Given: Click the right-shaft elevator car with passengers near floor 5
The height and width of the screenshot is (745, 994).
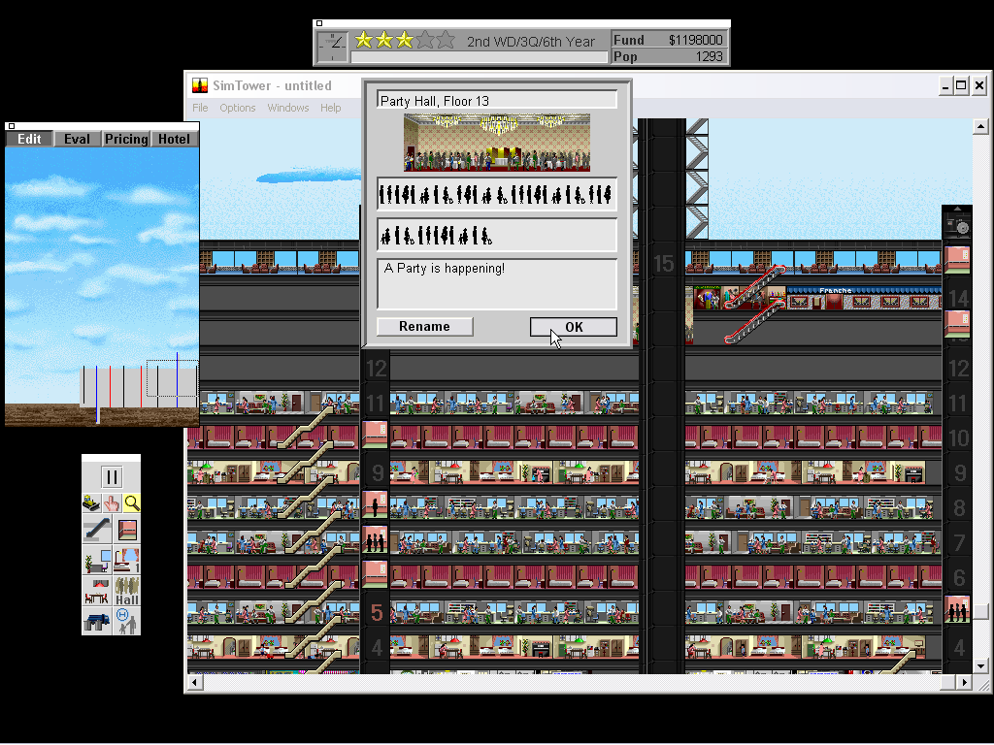Looking at the screenshot, I should click(957, 609).
